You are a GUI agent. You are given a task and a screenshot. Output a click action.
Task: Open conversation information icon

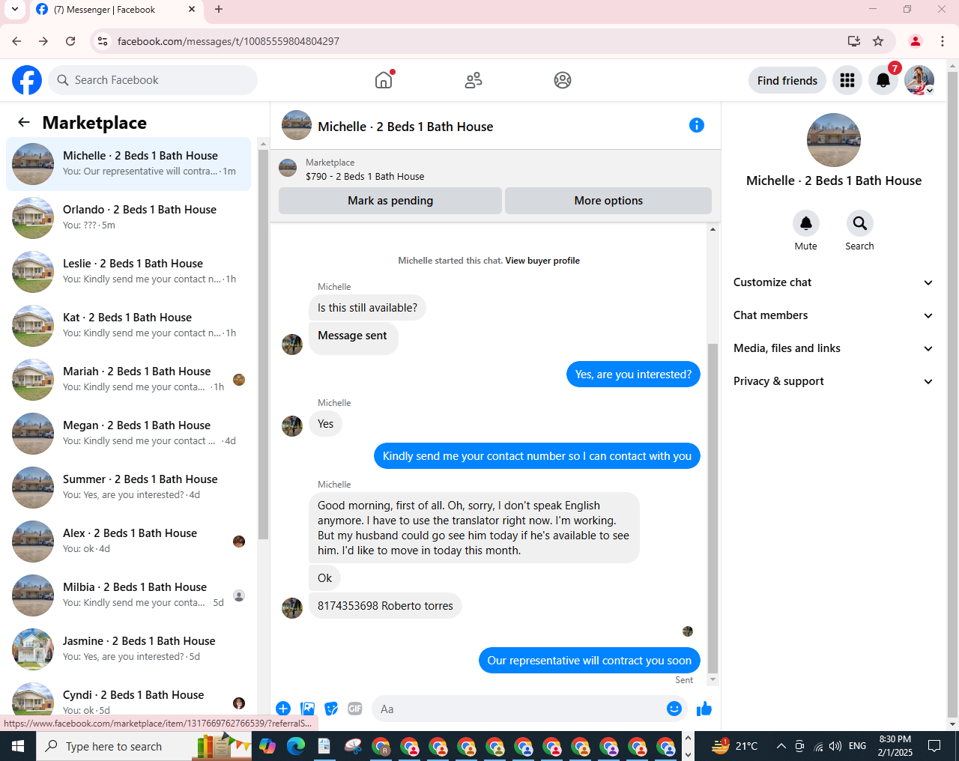click(x=697, y=125)
